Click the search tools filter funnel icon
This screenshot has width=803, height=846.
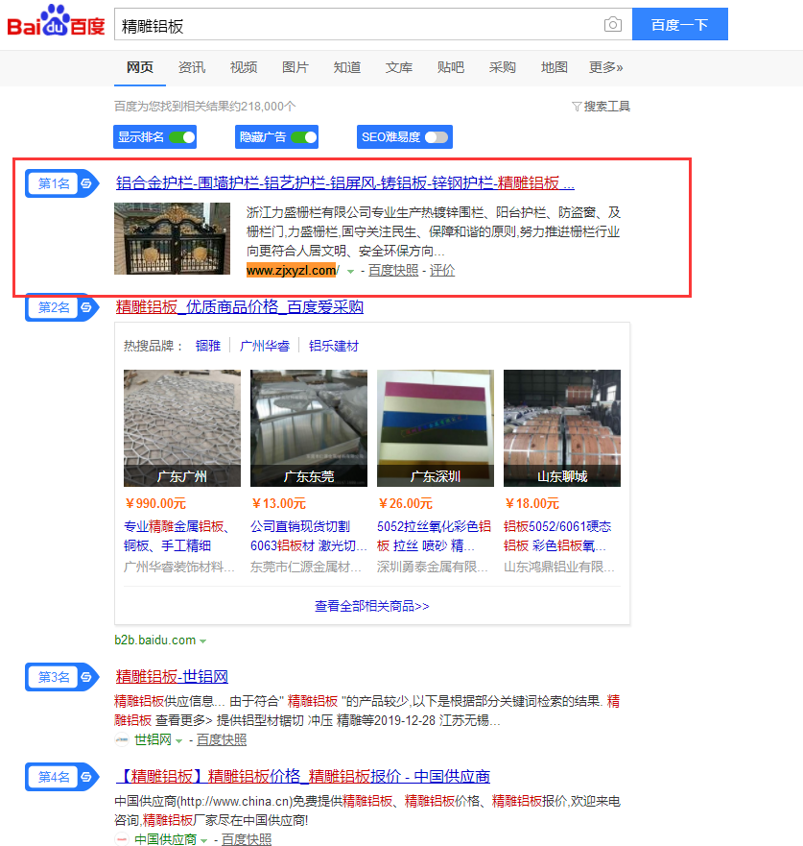577,107
